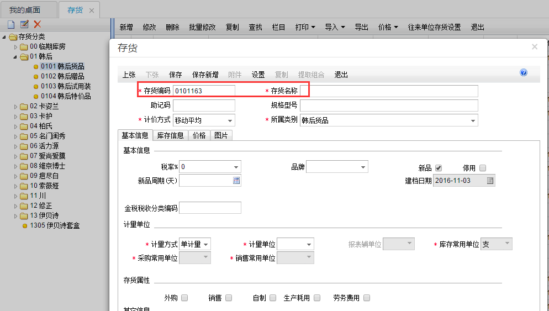Click the 存货编码 input field

(x=204, y=91)
